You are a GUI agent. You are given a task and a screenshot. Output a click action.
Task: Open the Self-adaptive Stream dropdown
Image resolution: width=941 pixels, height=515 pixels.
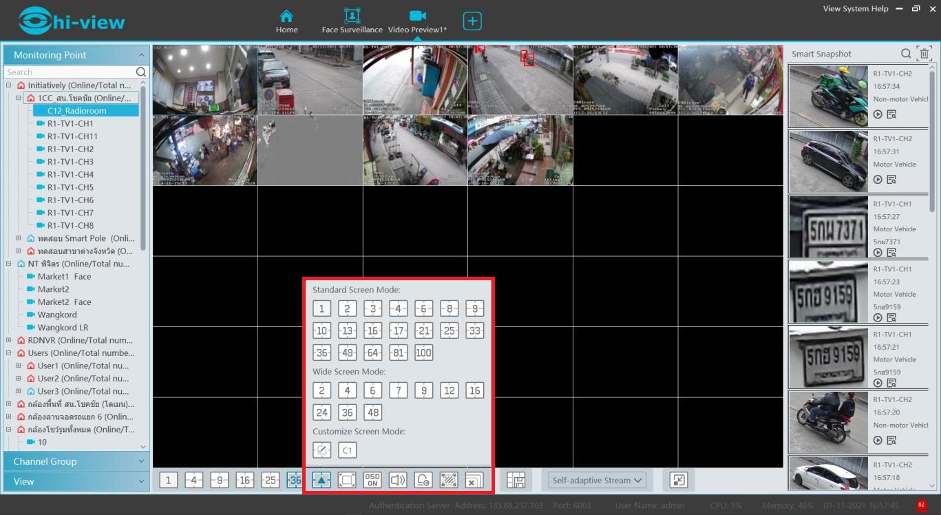tap(597, 480)
